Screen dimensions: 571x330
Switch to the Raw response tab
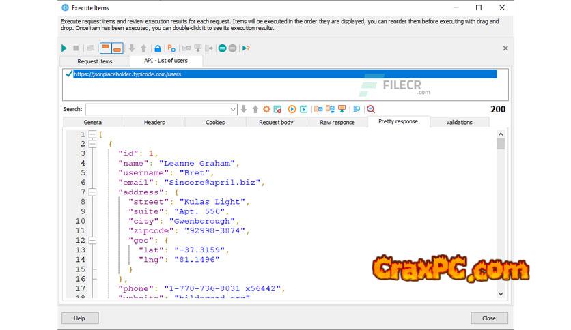pos(337,123)
